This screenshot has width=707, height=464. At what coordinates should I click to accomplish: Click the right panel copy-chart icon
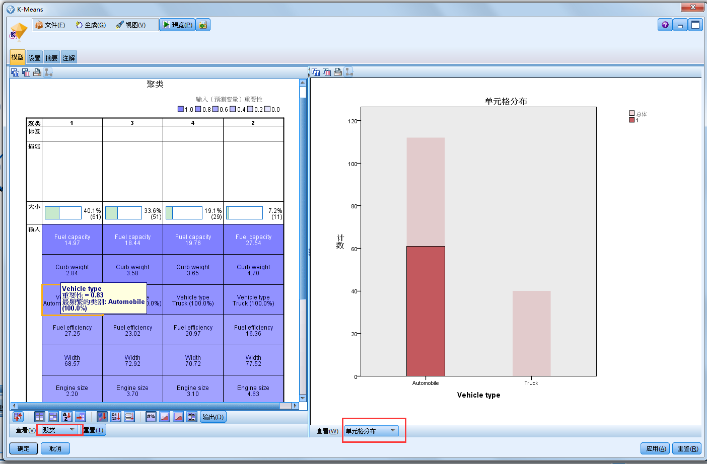316,72
